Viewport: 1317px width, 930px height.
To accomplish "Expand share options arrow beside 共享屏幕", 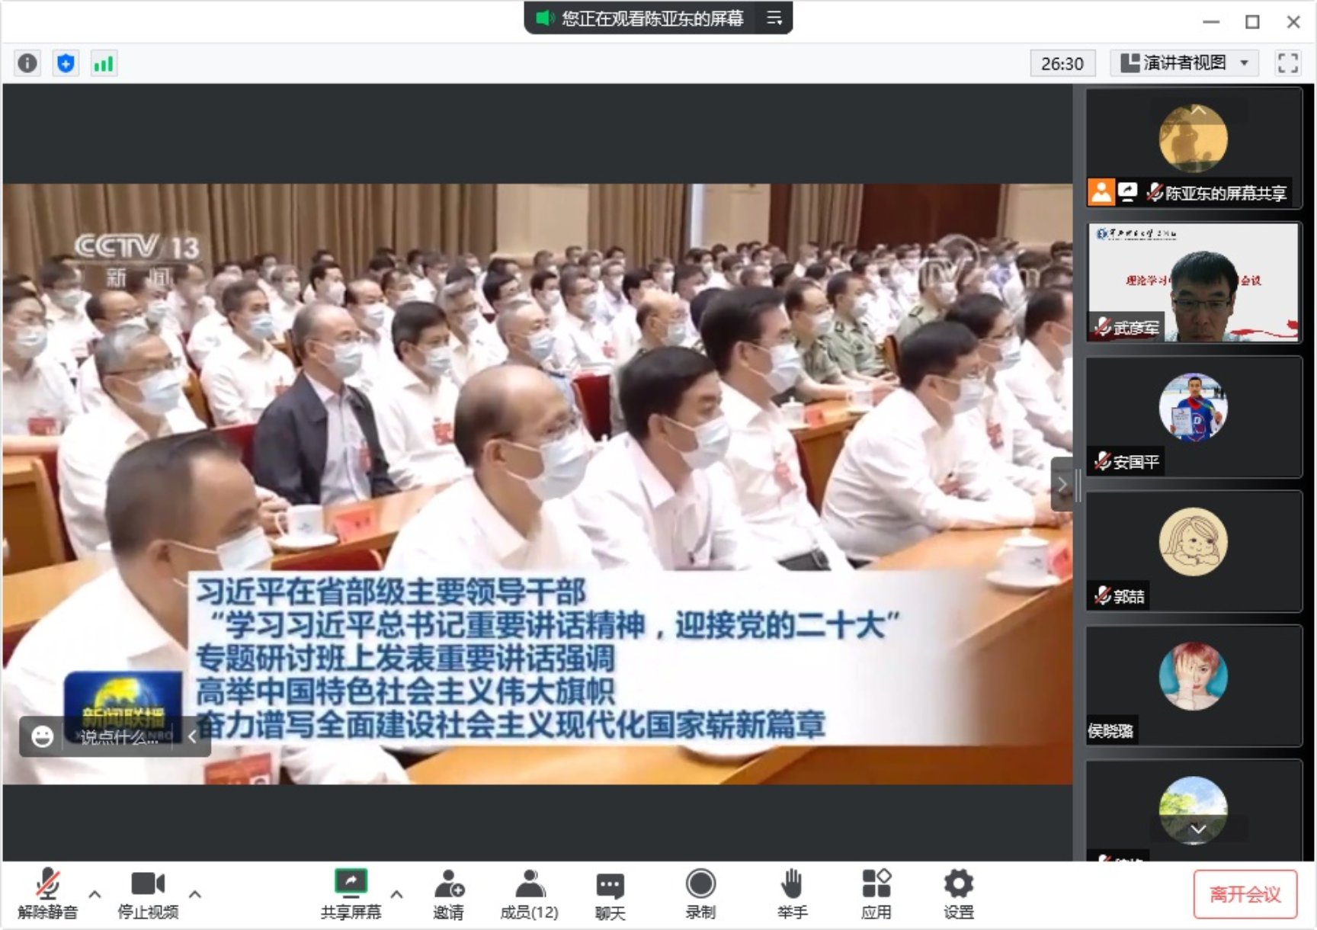I will [x=396, y=894].
